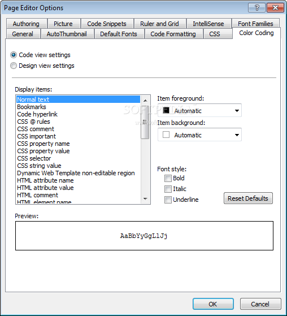Switch to the IntelliSense tab
The image size is (287, 316).
tap(208, 24)
